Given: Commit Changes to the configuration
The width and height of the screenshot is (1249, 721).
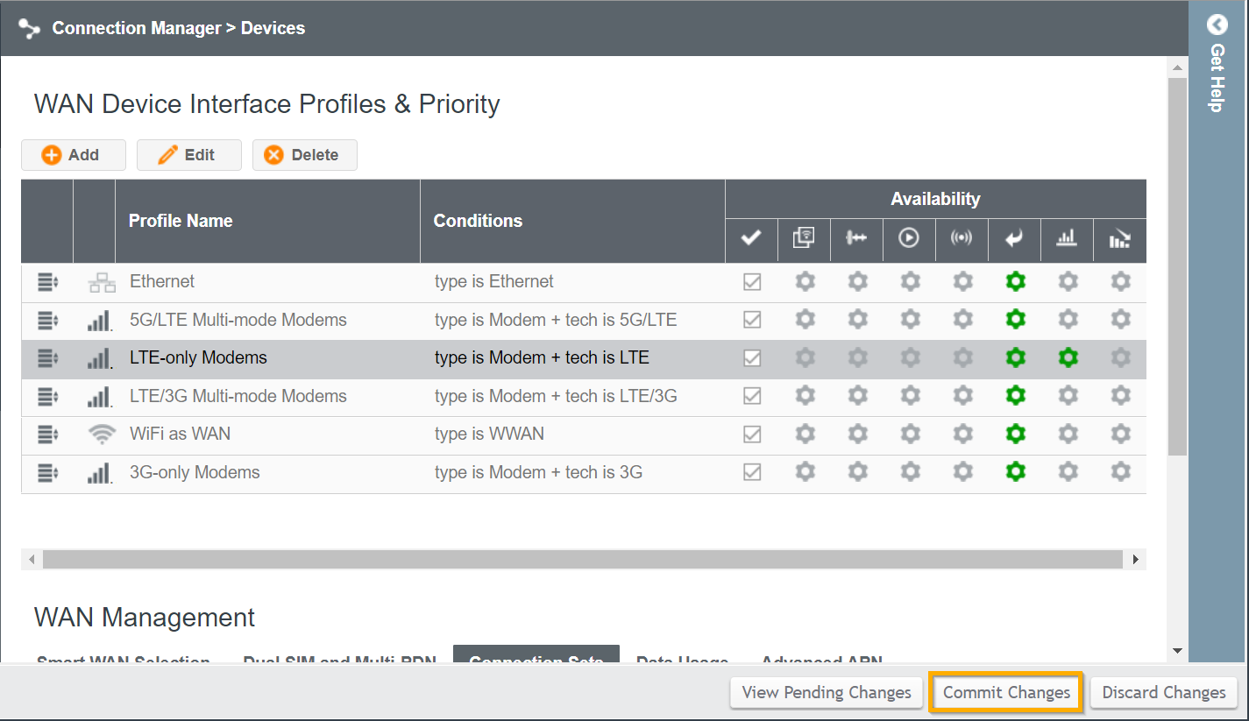Looking at the screenshot, I should pos(1006,692).
